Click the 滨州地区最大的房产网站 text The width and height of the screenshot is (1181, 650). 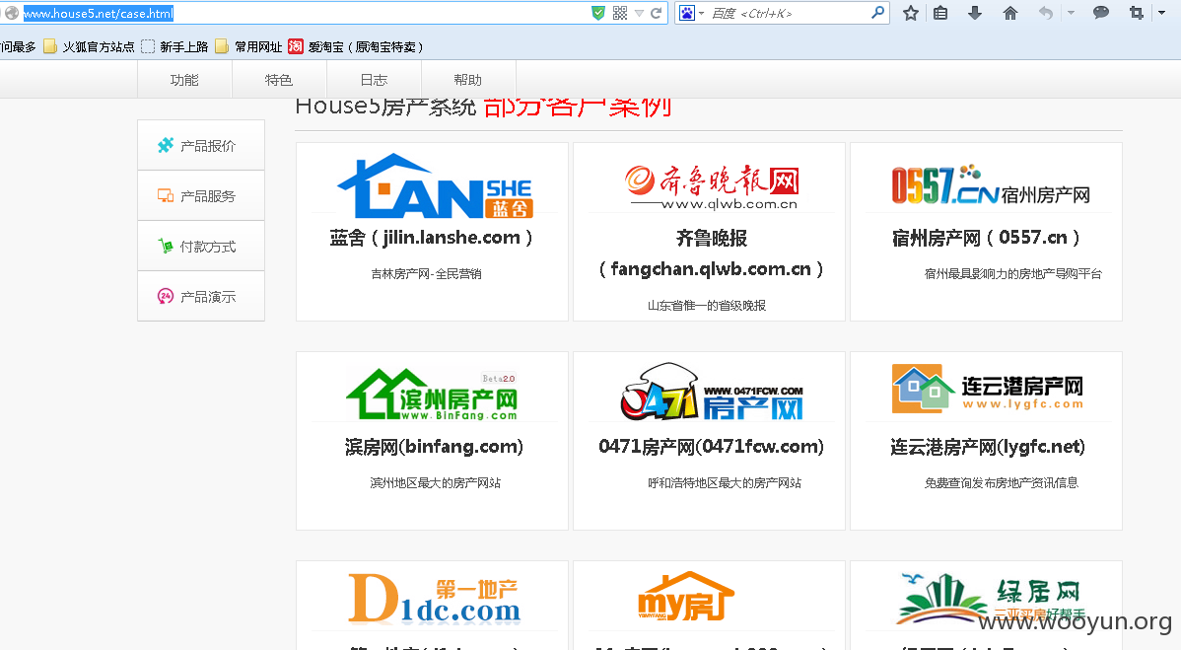tap(436, 482)
